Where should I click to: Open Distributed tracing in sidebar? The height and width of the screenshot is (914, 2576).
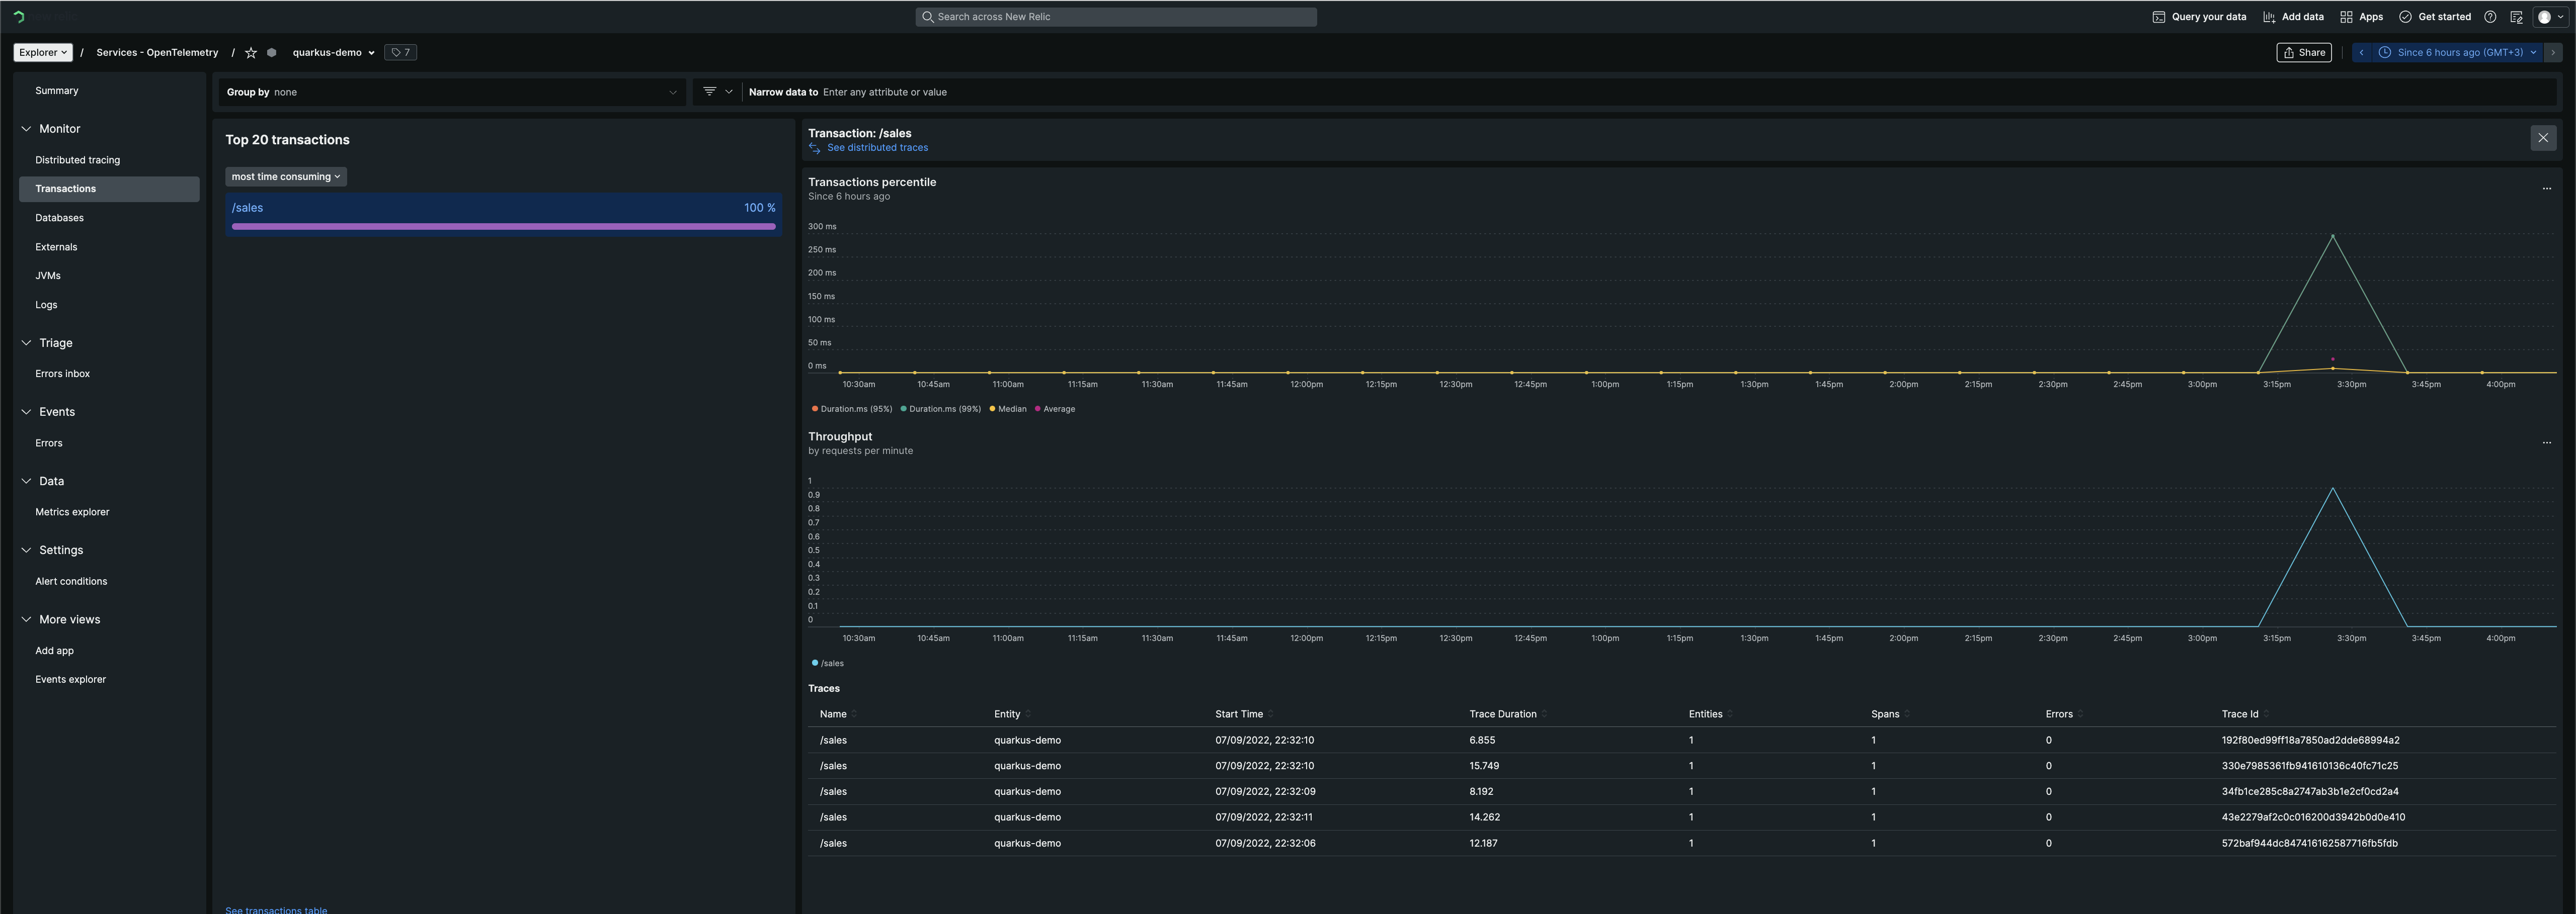pyautogui.click(x=78, y=160)
